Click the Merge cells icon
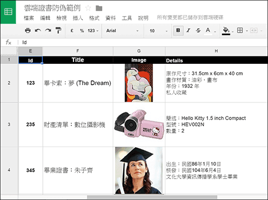Screen dimensions: 268x200 pyautogui.click(x=254, y=31)
